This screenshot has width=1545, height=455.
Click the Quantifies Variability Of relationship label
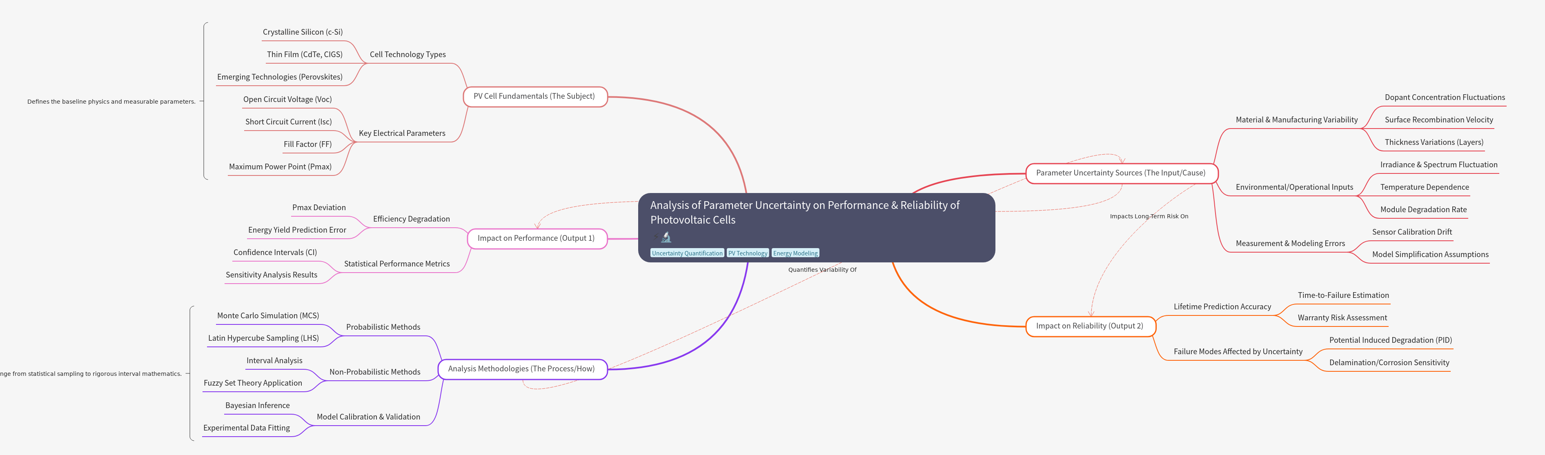pos(821,270)
